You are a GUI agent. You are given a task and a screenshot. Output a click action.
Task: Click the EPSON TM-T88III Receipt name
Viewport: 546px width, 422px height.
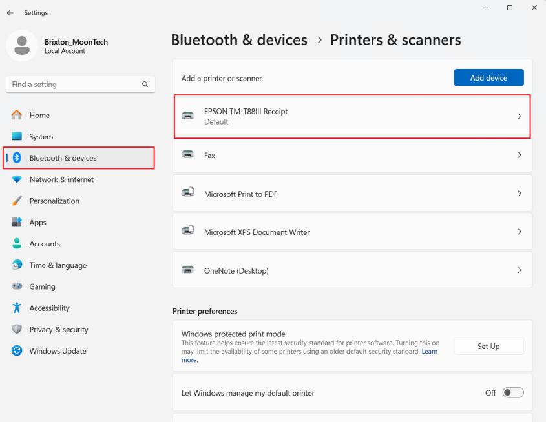(246, 111)
